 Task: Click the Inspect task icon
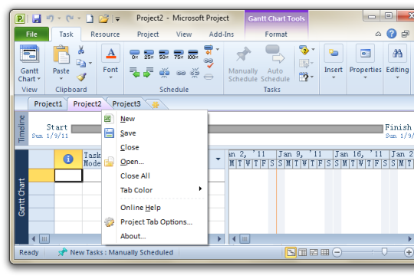pos(304,50)
